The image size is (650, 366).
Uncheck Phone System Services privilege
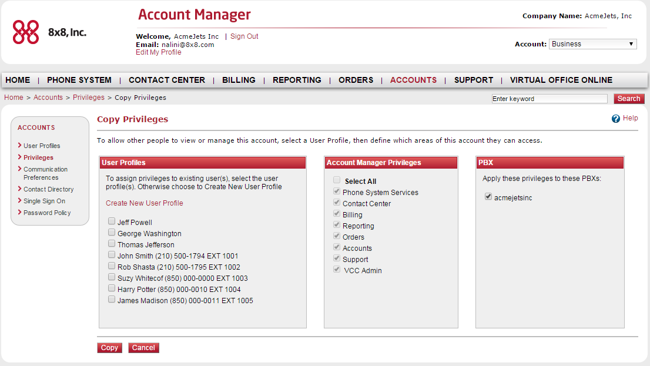tap(337, 192)
